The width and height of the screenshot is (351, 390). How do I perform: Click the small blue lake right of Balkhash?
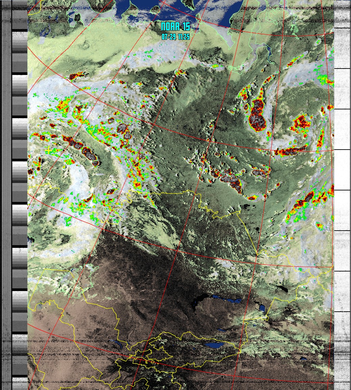coord(262,308)
